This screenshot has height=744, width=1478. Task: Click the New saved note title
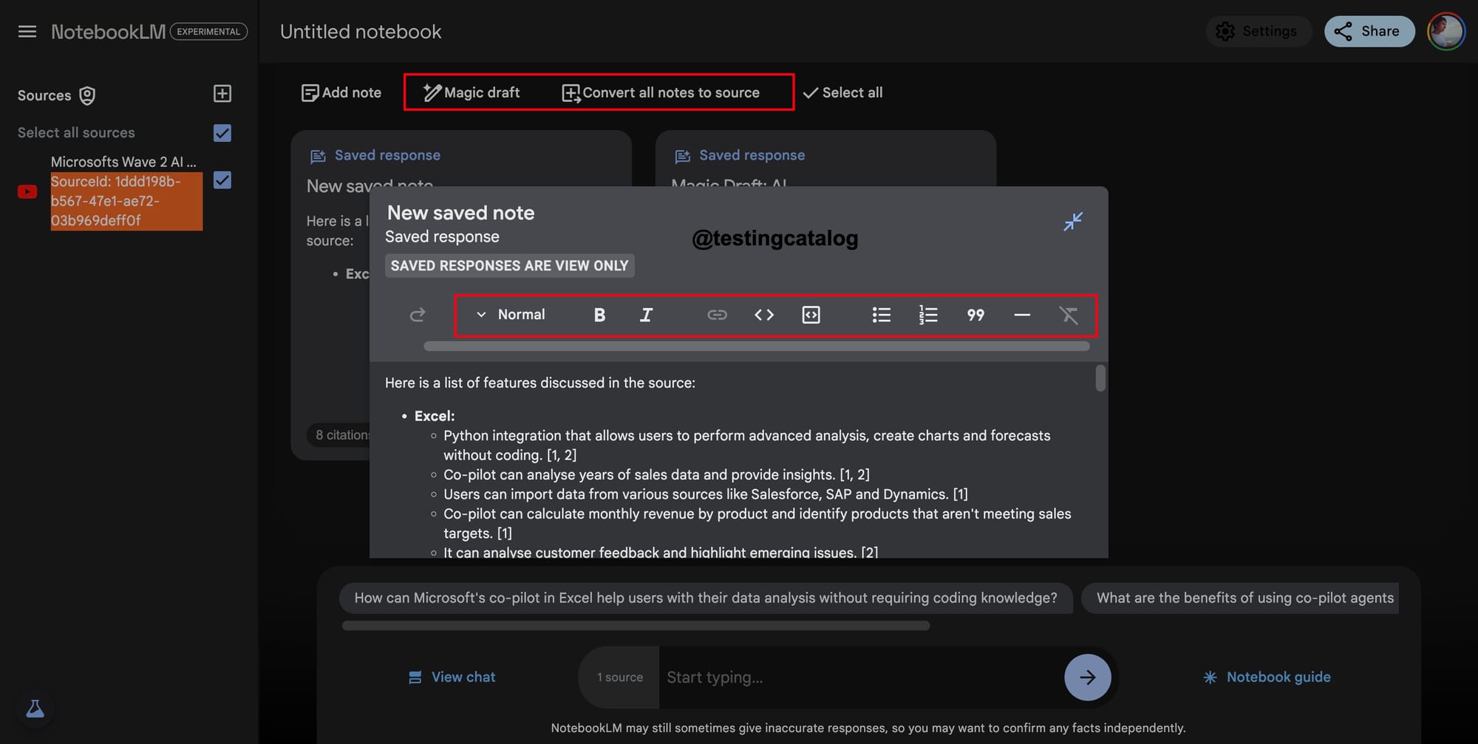pyautogui.click(x=460, y=213)
